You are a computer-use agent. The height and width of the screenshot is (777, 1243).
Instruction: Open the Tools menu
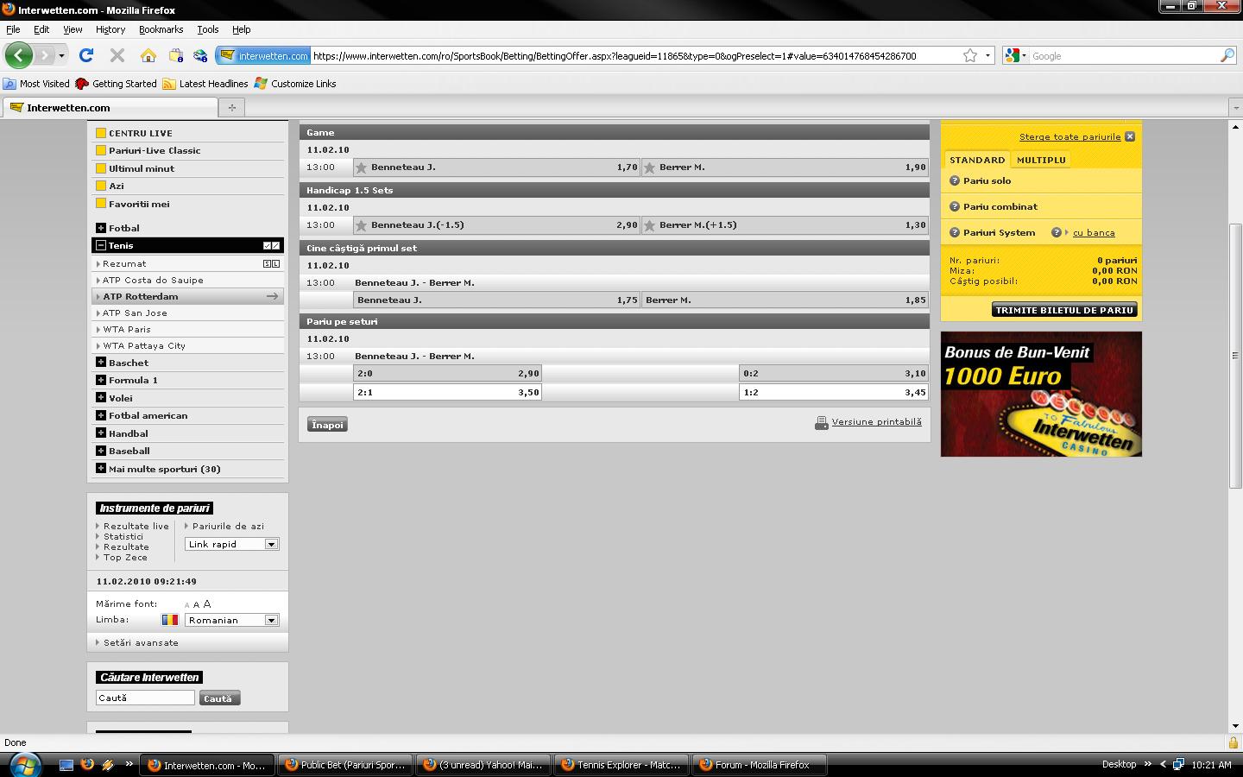point(208,29)
